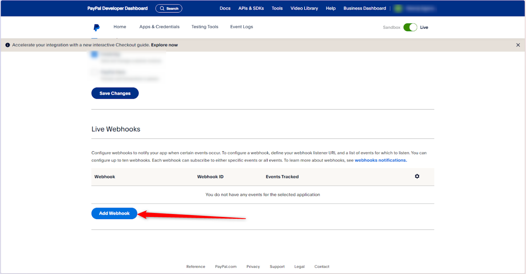Image resolution: width=526 pixels, height=274 pixels.
Task: Click the Support footer link
Action: (x=277, y=267)
